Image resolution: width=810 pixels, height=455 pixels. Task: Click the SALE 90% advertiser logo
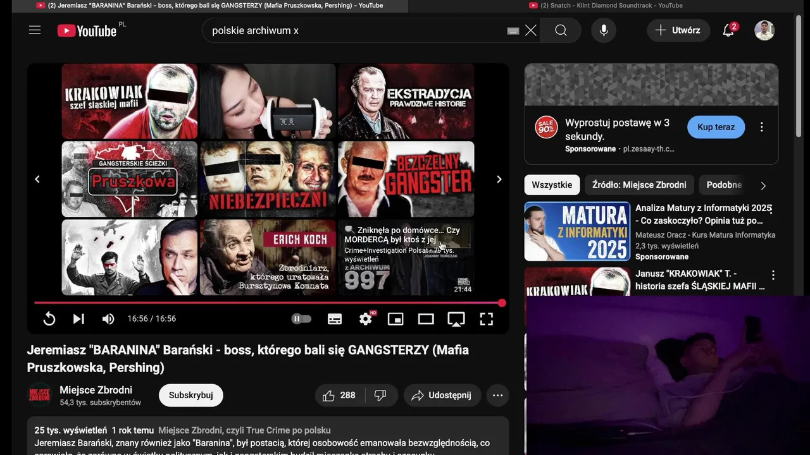point(546,127)
